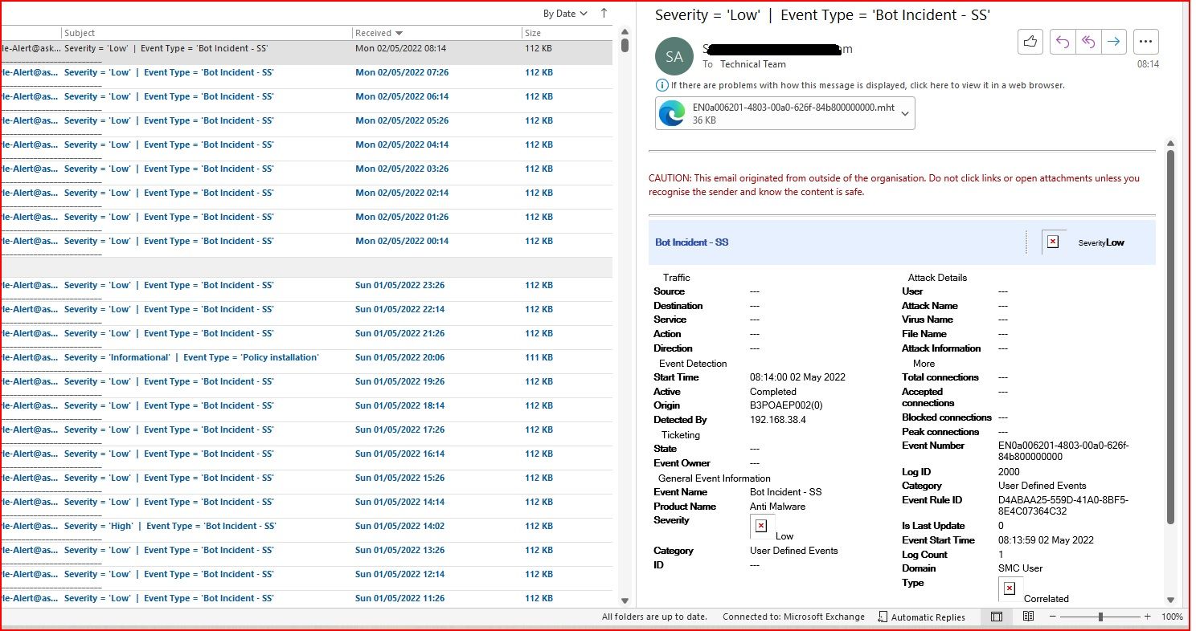
Task: Switch to Reading view in status bar
Action: [x=1028, y=617]
